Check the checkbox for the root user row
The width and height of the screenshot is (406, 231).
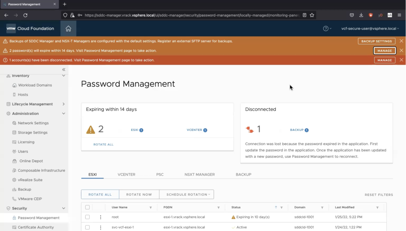[x=87, y=217]
